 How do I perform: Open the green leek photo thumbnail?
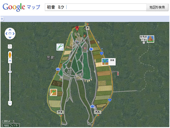[x=60, y=47]
